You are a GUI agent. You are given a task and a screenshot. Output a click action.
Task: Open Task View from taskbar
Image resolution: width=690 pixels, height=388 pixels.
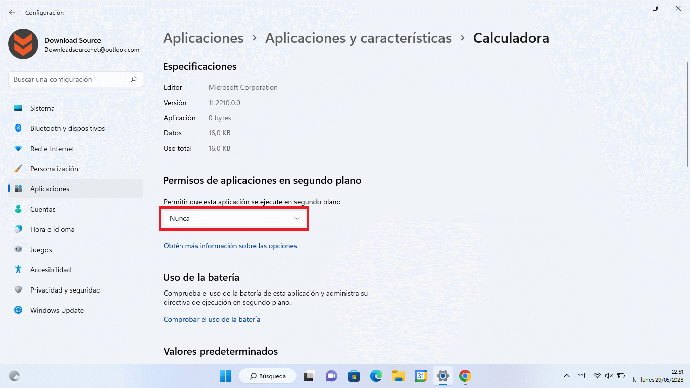308,376
